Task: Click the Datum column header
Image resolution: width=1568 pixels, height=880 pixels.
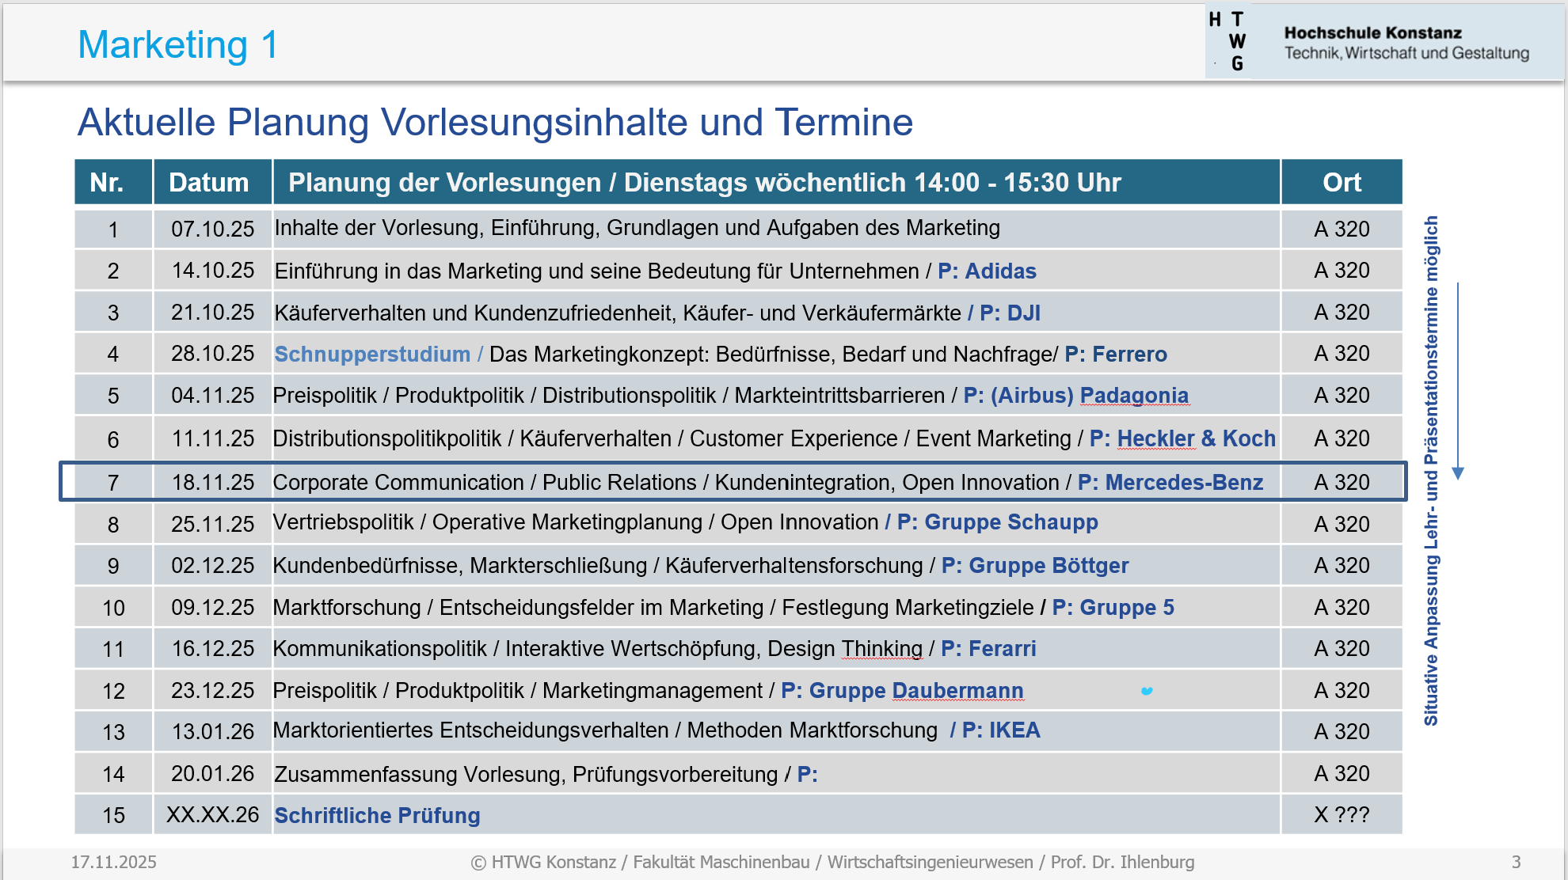Action: [x=209, y=183]
